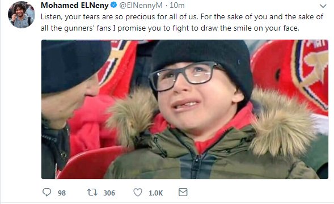Click the @ElNennyM handle
Viewport: 334px width, 204px height.
(141, 5)
